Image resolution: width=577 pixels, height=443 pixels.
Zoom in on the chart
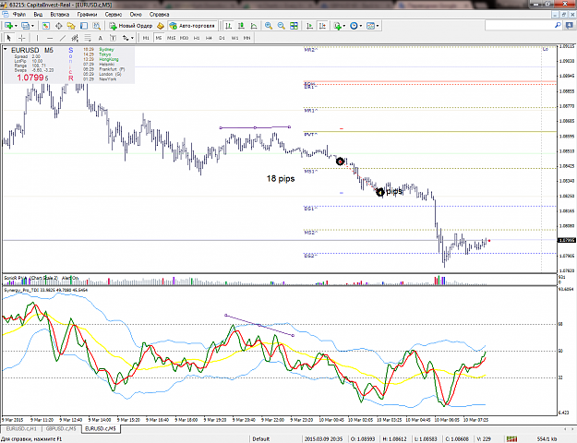tap(269, 26)
